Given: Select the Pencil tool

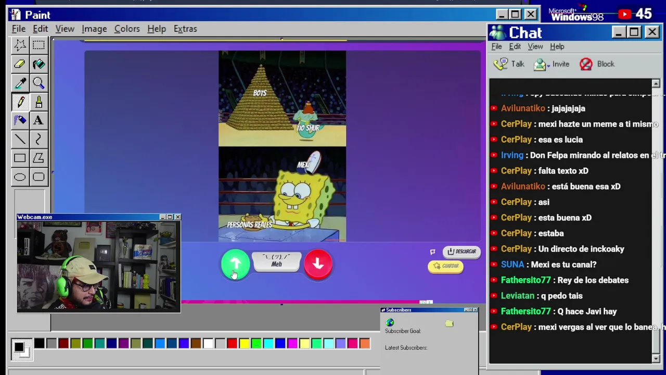Looking at the screenshot, I should (20, 102).
